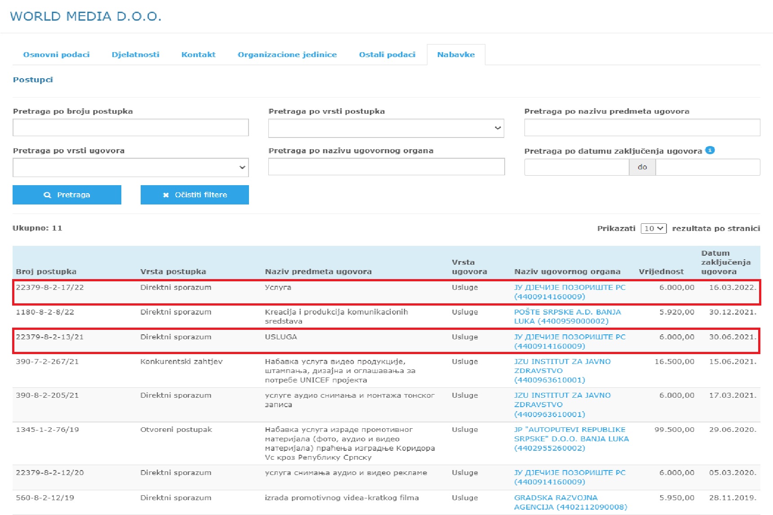Select the Nabavke tab

tap(456, 54)
